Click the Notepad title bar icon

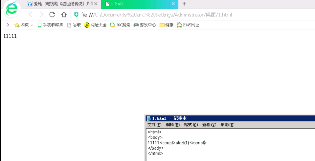pos(149,118)
